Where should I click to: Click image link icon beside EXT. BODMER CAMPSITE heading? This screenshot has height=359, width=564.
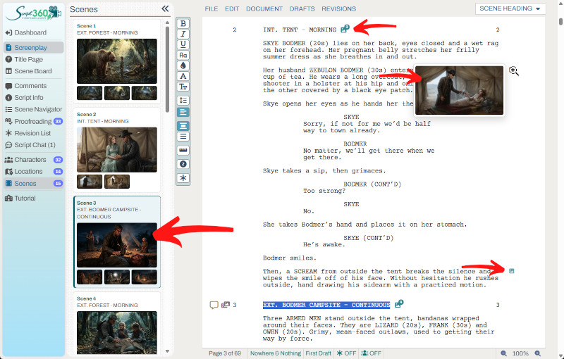coord(399,303)
